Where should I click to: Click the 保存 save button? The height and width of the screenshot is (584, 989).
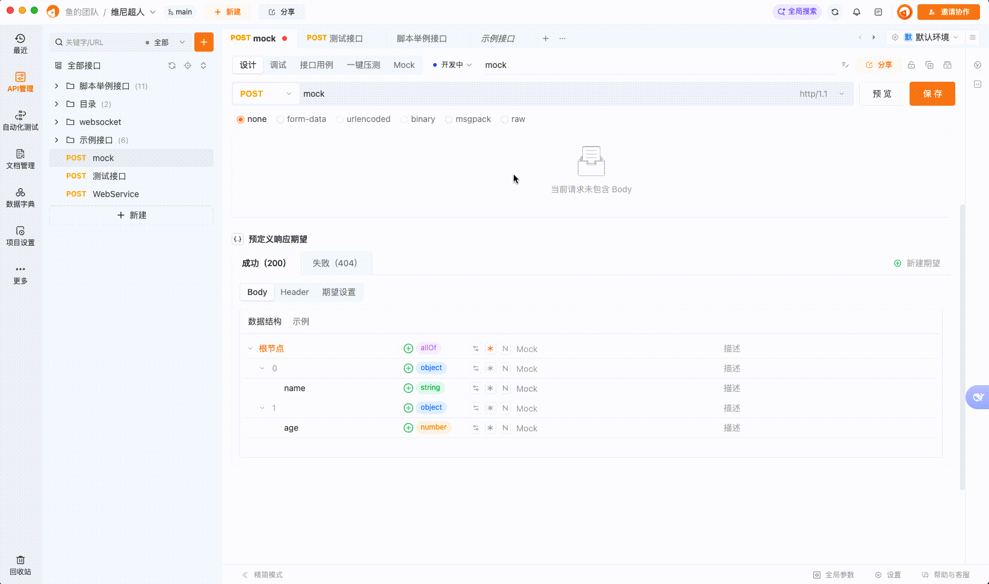click(x=932, y=94)
